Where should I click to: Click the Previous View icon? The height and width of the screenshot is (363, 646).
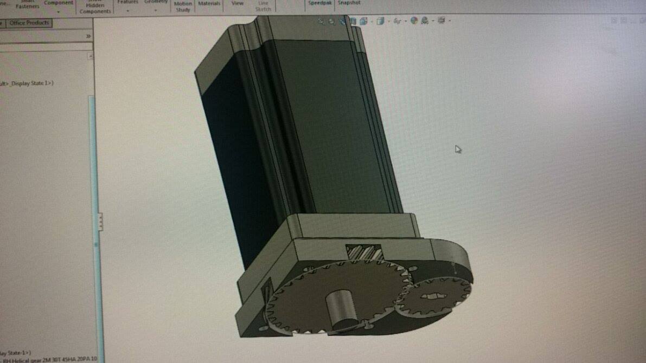tap(342, 21)
